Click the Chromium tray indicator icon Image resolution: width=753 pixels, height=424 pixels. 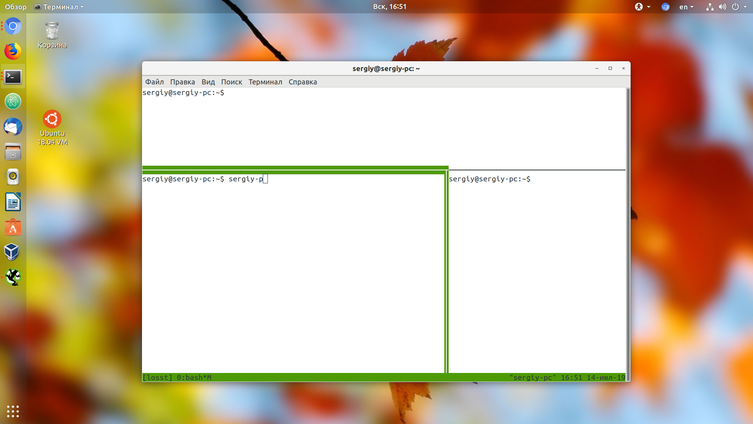pos(665,7)
